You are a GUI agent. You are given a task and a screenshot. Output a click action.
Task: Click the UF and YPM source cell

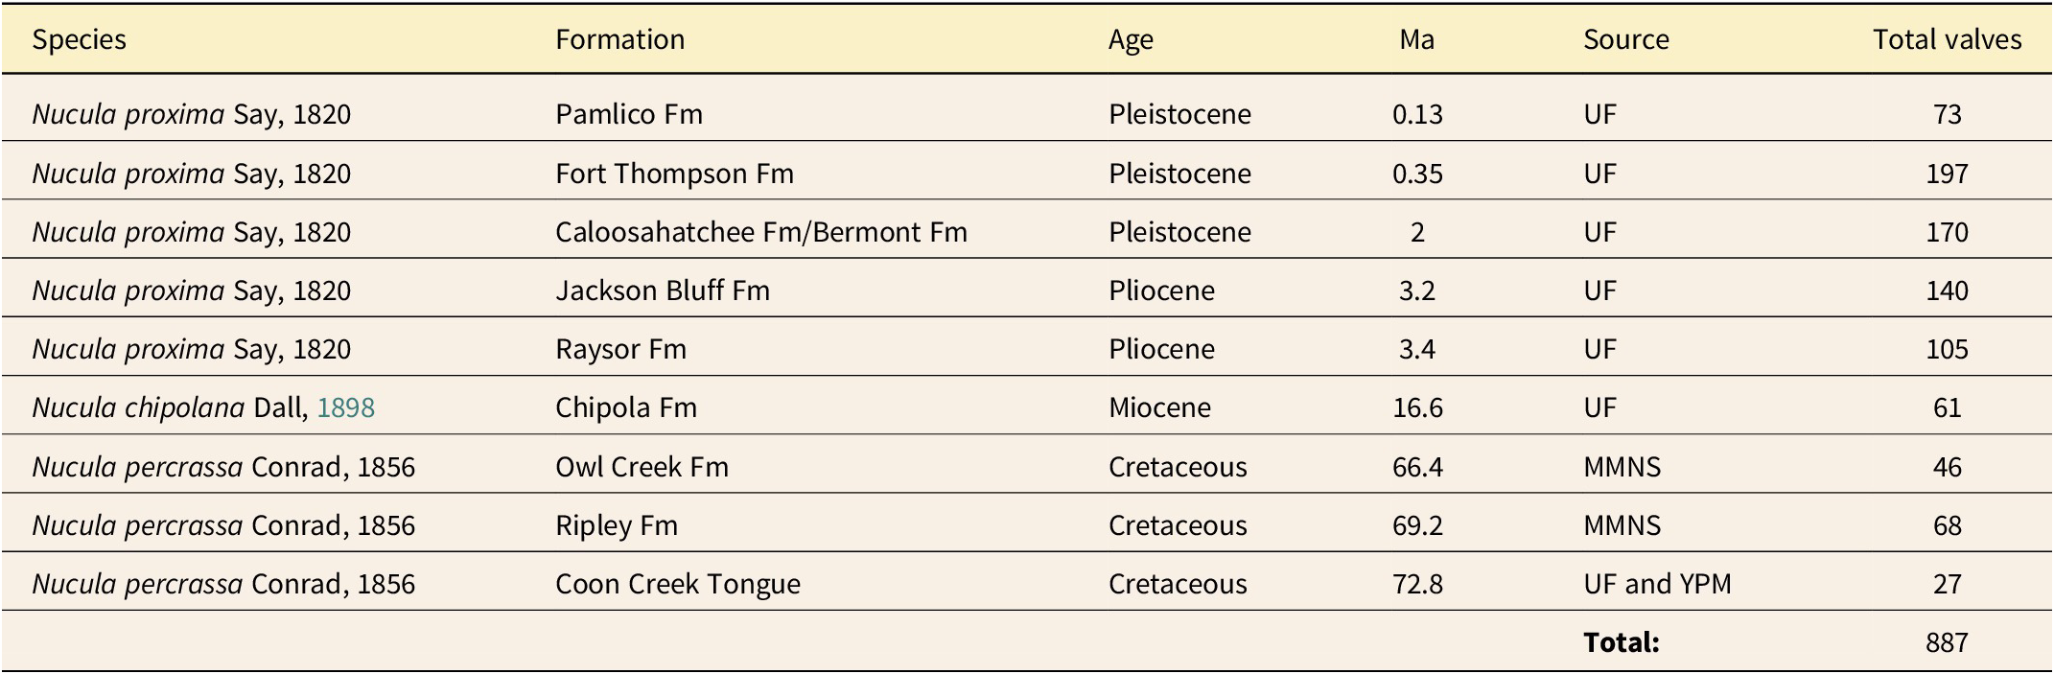[x=1657, y=584]
